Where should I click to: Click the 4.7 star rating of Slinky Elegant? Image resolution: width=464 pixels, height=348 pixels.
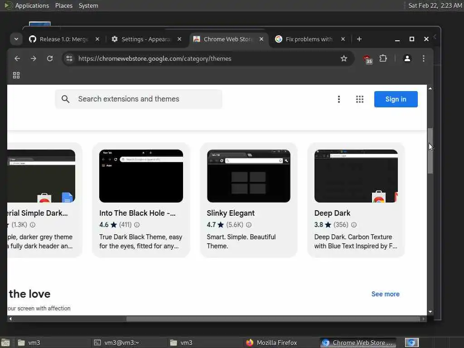(215, 225)
